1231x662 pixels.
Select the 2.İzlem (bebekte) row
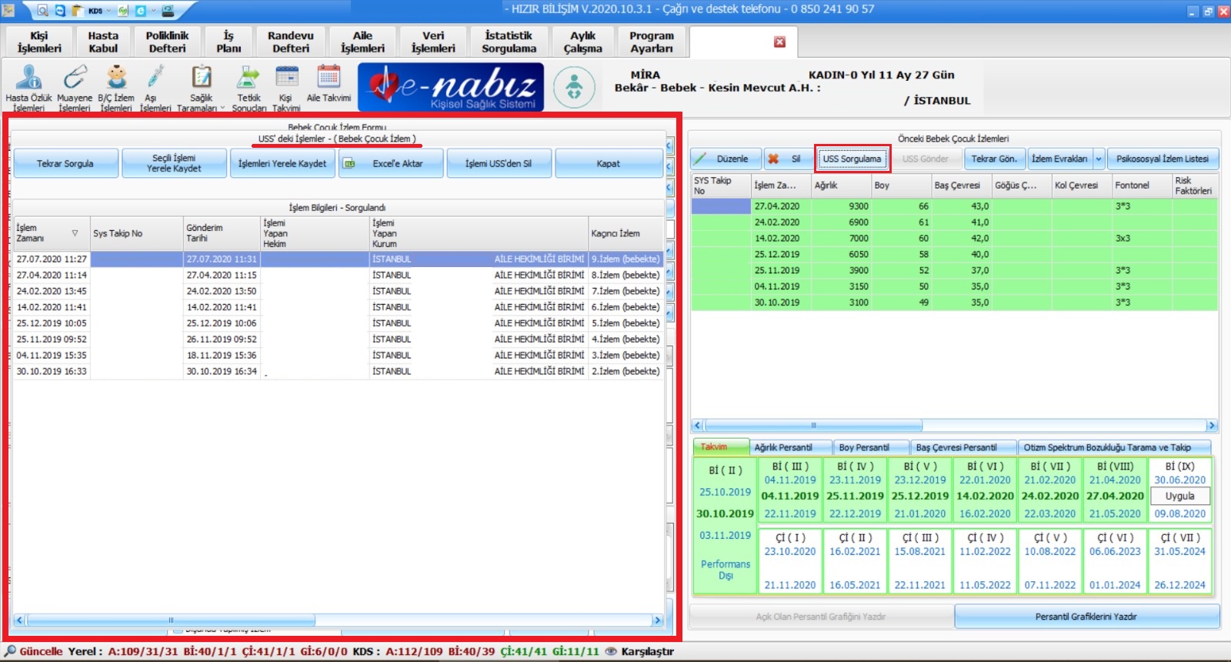point(339,372)
